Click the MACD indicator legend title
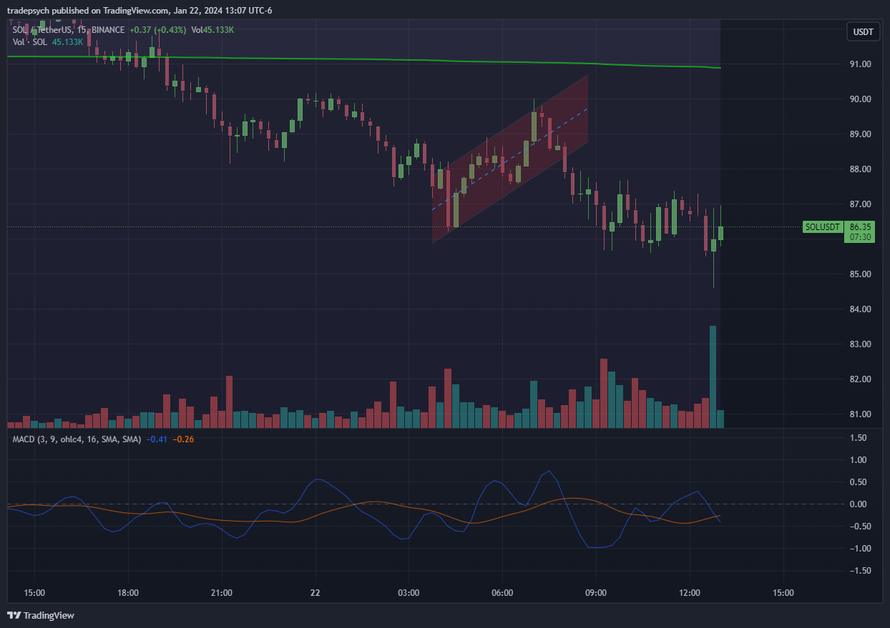The height and width of the screenshot is (628, 890). point(77,439)
